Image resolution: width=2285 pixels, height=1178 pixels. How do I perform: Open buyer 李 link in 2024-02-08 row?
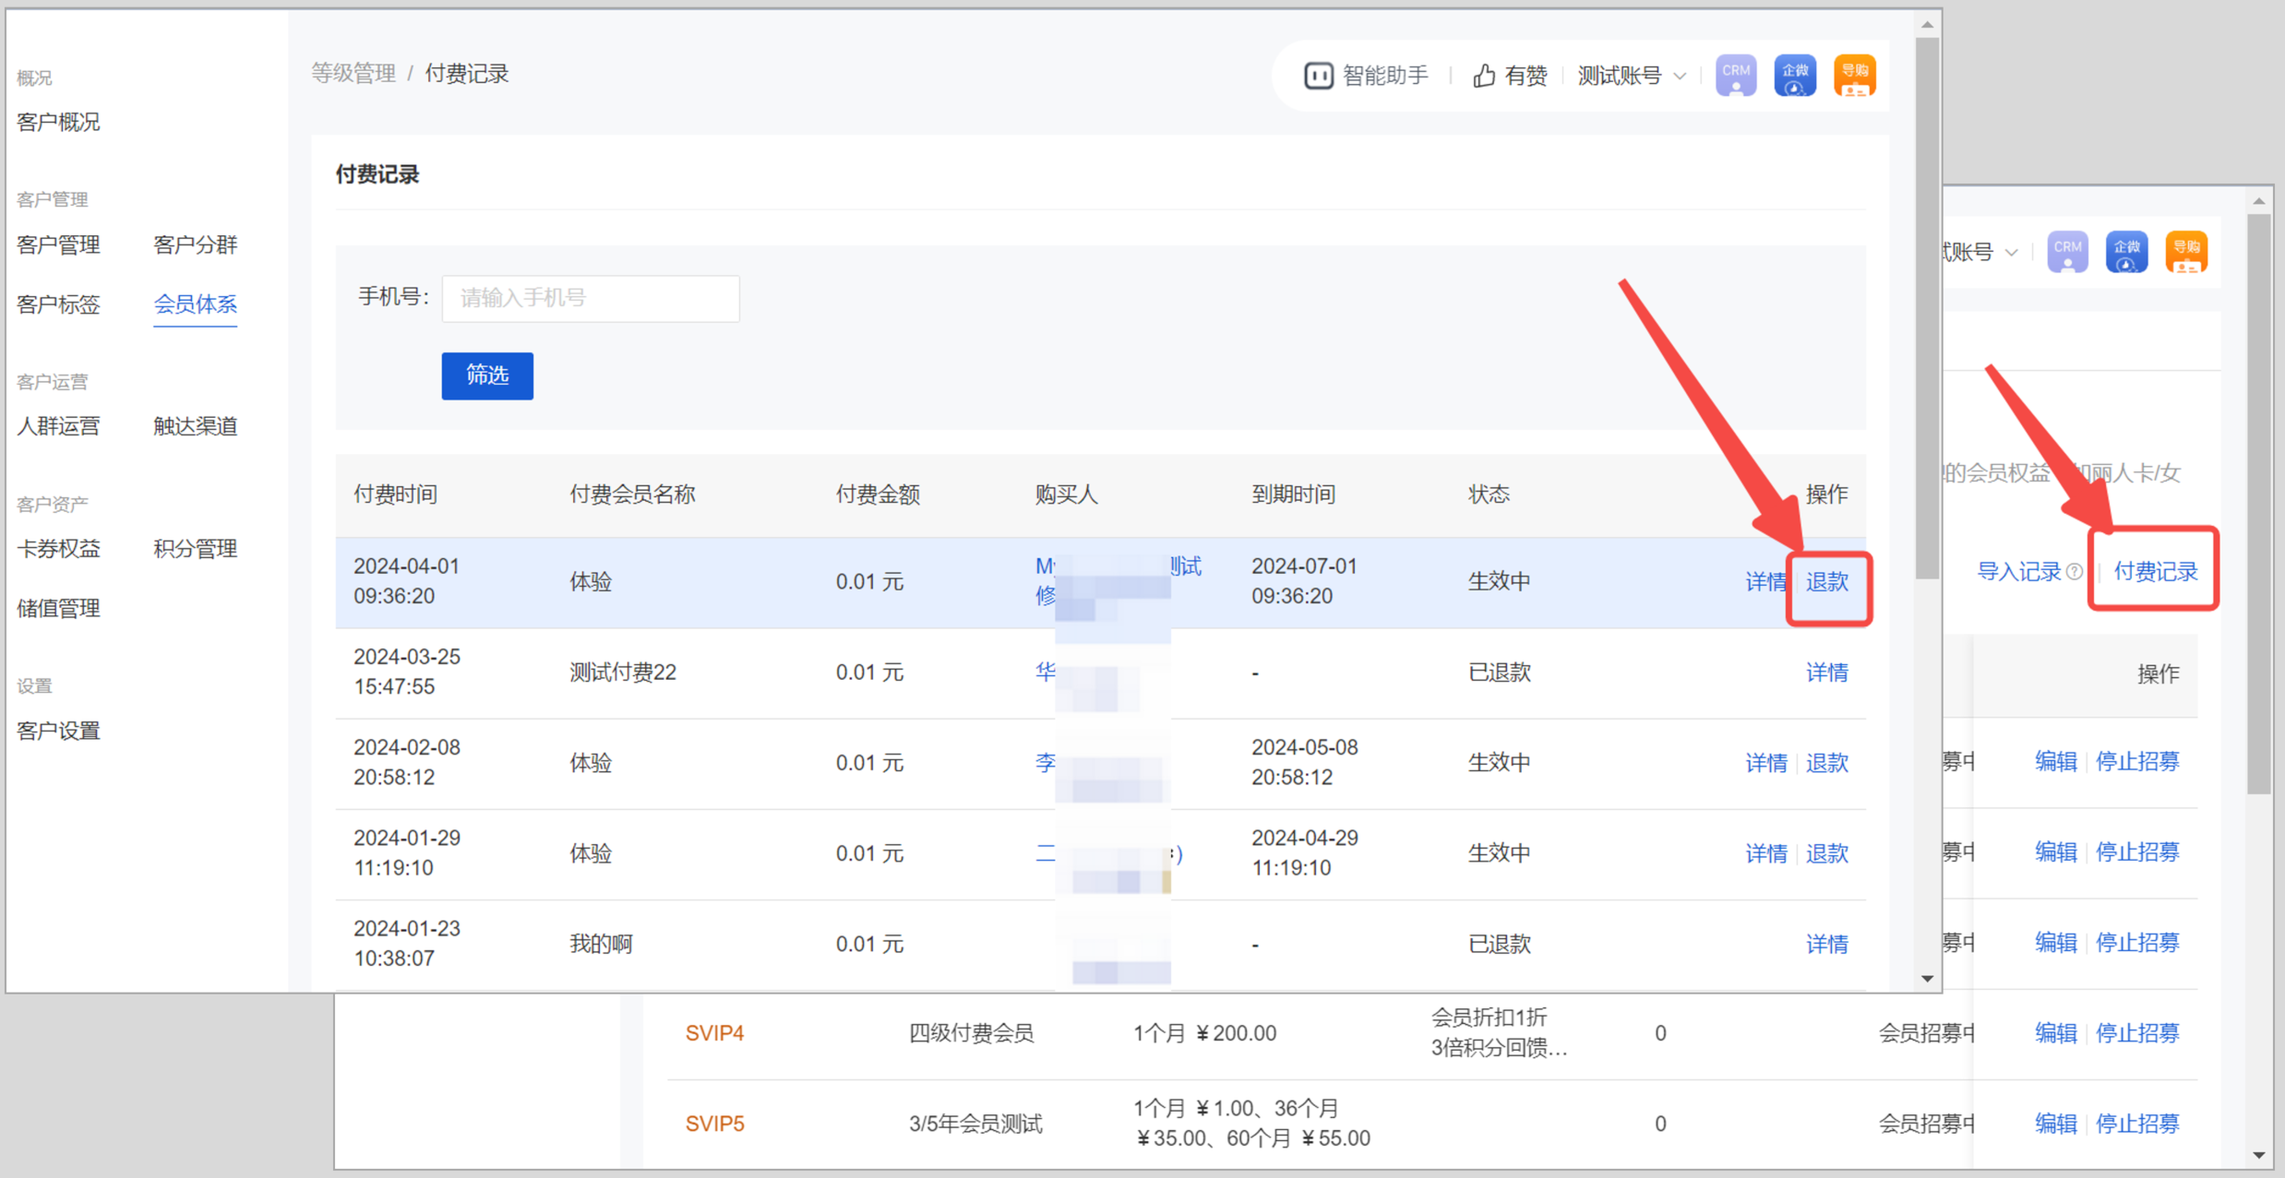[x=1046, y=763]
